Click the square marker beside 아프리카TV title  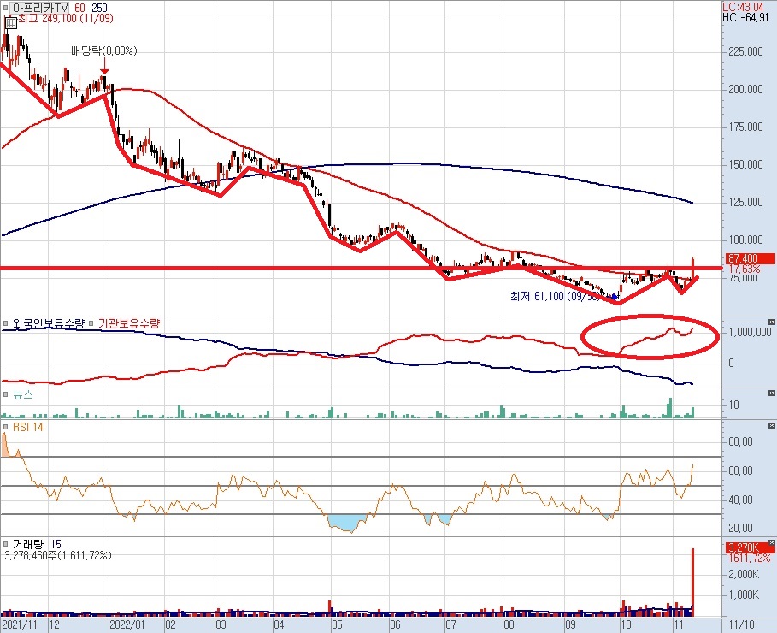[x=5, y=8]
